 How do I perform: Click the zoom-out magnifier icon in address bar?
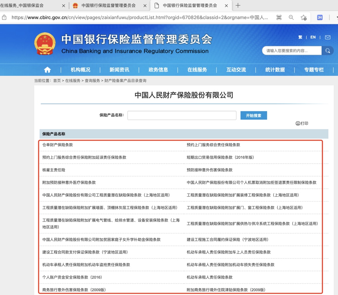pos(291,17)
